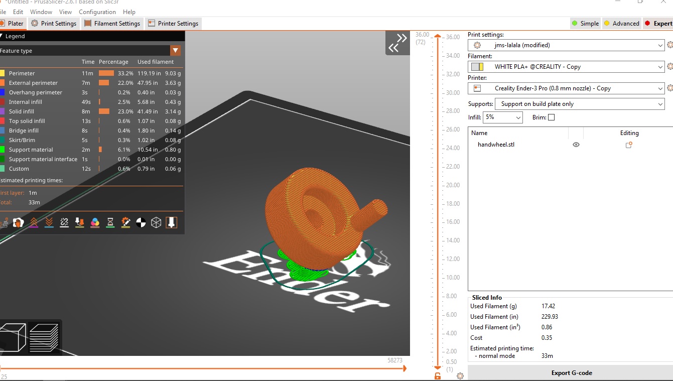Click editing icon for handwheel.stl
Screen dimensions: 673x381
point(628,145)
